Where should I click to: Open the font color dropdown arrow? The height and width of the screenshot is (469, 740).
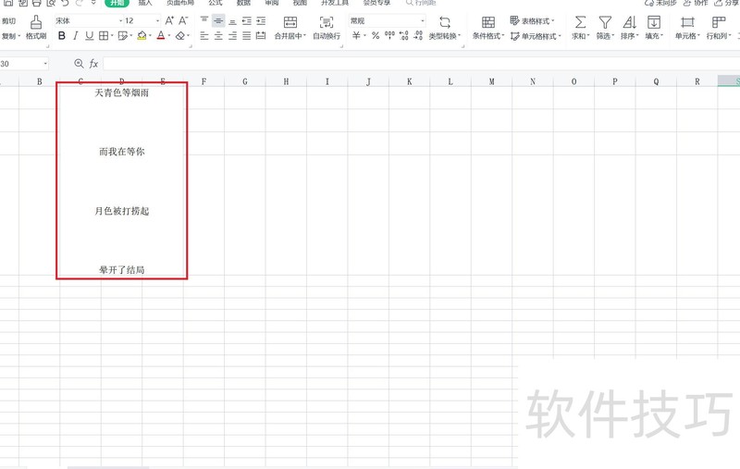point(169,36)
